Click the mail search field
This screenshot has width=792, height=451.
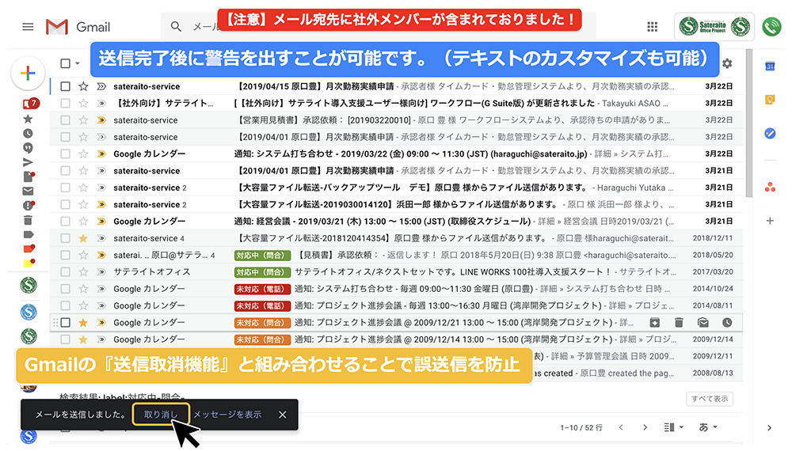378,26
